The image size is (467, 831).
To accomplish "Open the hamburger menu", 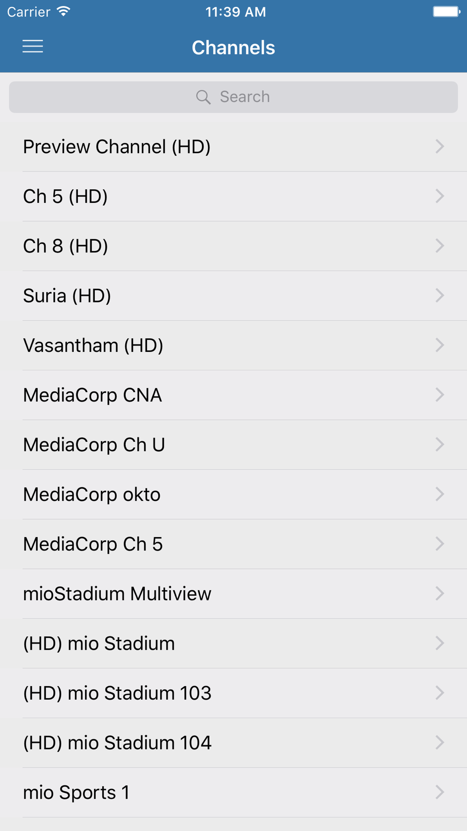I will (33, 46).
